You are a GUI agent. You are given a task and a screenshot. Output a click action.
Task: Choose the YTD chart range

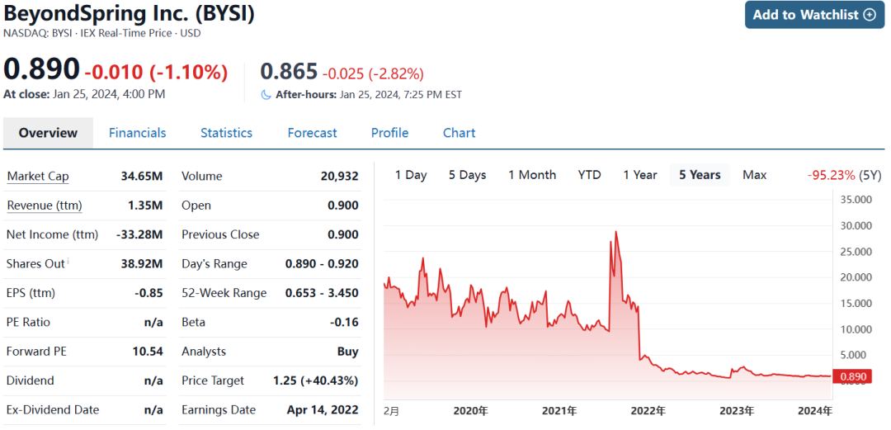pyautogui.click(x=589, y=175)
